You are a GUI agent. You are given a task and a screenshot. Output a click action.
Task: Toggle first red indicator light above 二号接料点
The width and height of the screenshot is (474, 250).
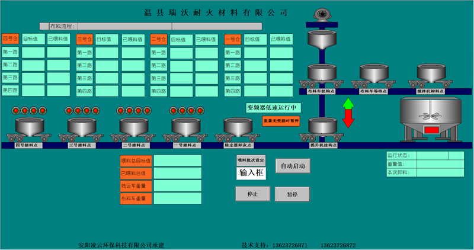coord(120,110)
